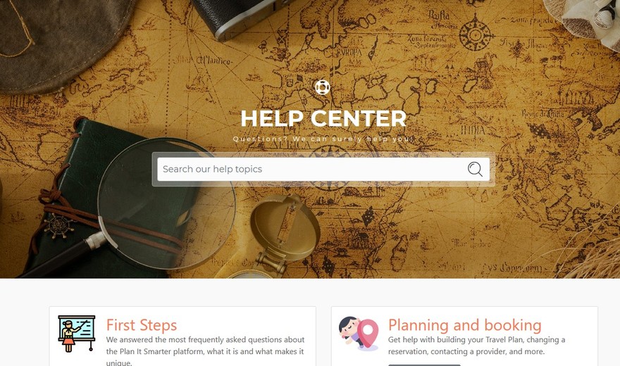Click the 'Questions? We can surely help you!' tagline
This screenshot has height=366, width=620.
[x=323, y=139]
